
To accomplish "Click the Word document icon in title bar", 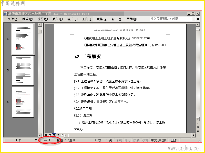I will [5, 14].
